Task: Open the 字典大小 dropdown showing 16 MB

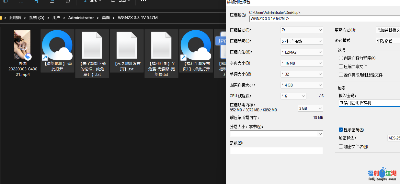Action: pos(302,63)
